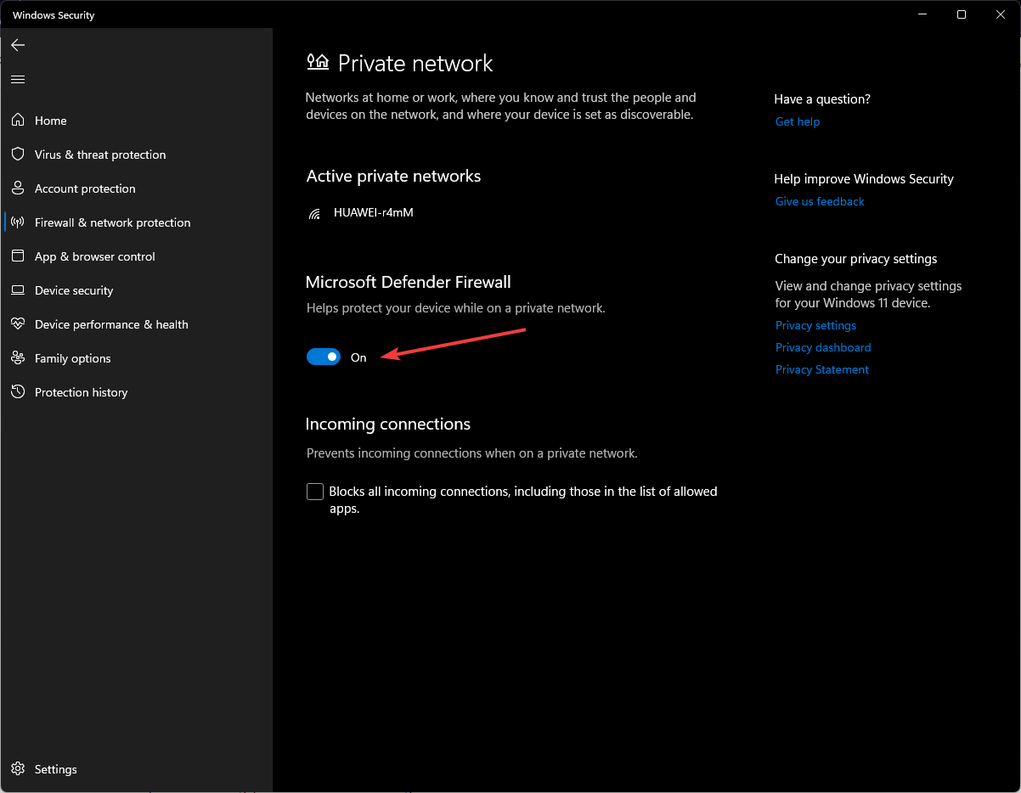Click the Microsoft Defender Firewall heading
The image size is (1021, 793).
(409, 282)
